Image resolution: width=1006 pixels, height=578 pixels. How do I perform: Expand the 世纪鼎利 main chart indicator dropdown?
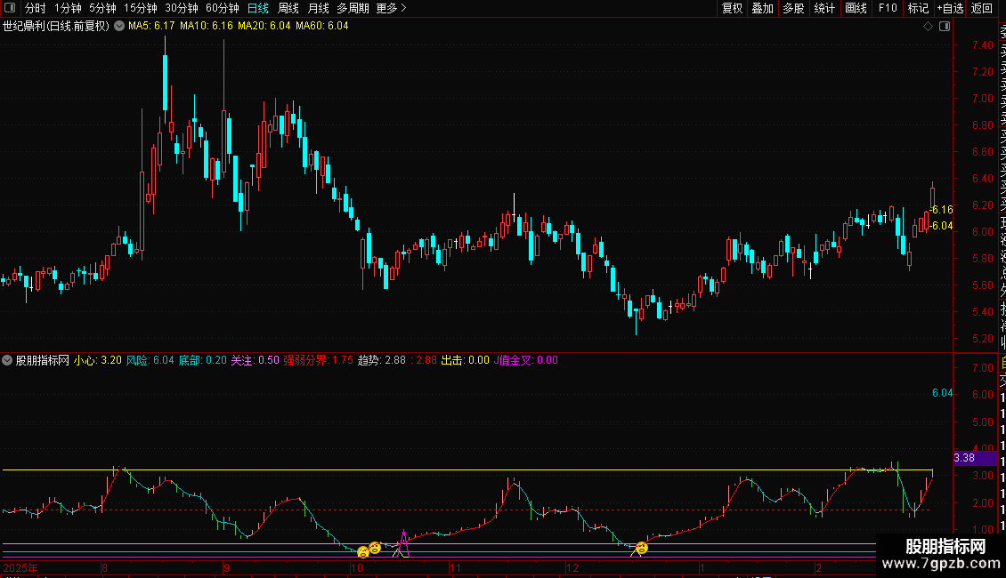pyautogui.click(x=119, y=26)
